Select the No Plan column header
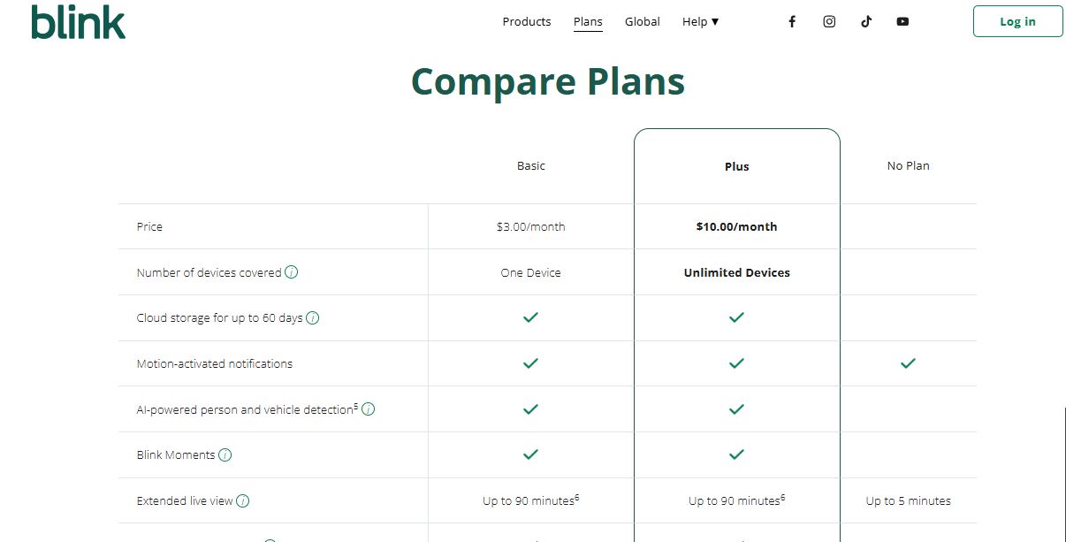 (908, 166)
